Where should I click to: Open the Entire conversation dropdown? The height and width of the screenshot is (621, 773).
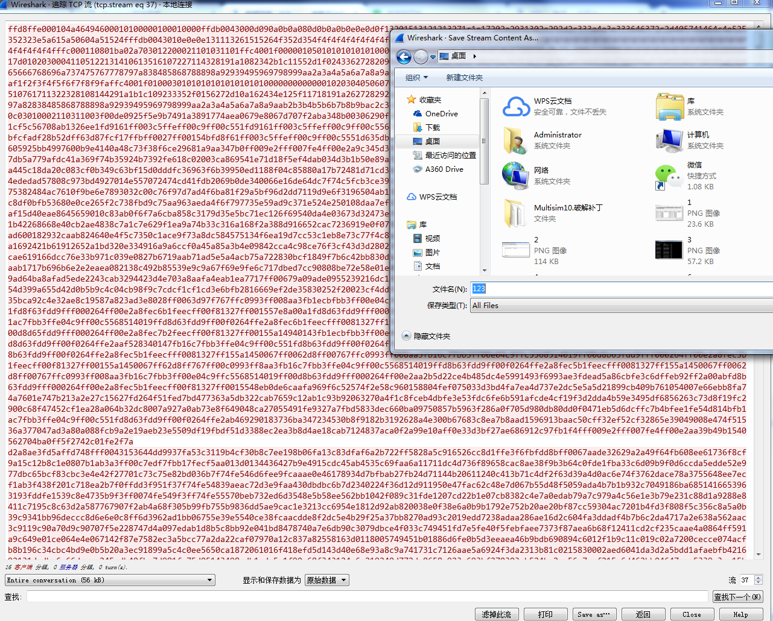(x=110, y=580)
